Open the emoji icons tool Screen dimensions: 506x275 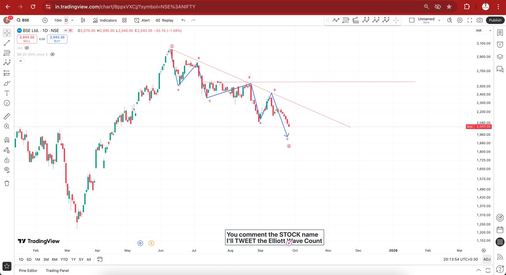click(7, 103)
